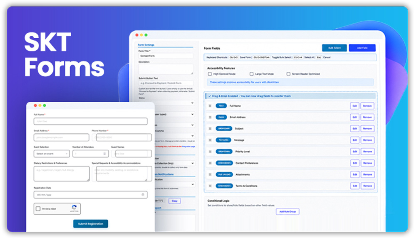Click the Dietary Restrictions & Preferences textarea
Image resolution: width=416 pixels, height=240 pixels.
click(62, 174)
